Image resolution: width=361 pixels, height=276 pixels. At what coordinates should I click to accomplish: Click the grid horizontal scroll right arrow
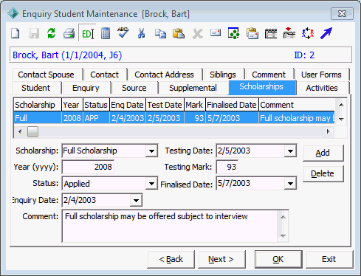328,132
